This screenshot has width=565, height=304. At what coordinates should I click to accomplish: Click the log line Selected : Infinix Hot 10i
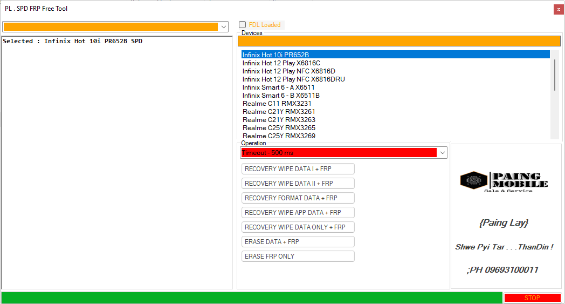click(x=72, y=41)
